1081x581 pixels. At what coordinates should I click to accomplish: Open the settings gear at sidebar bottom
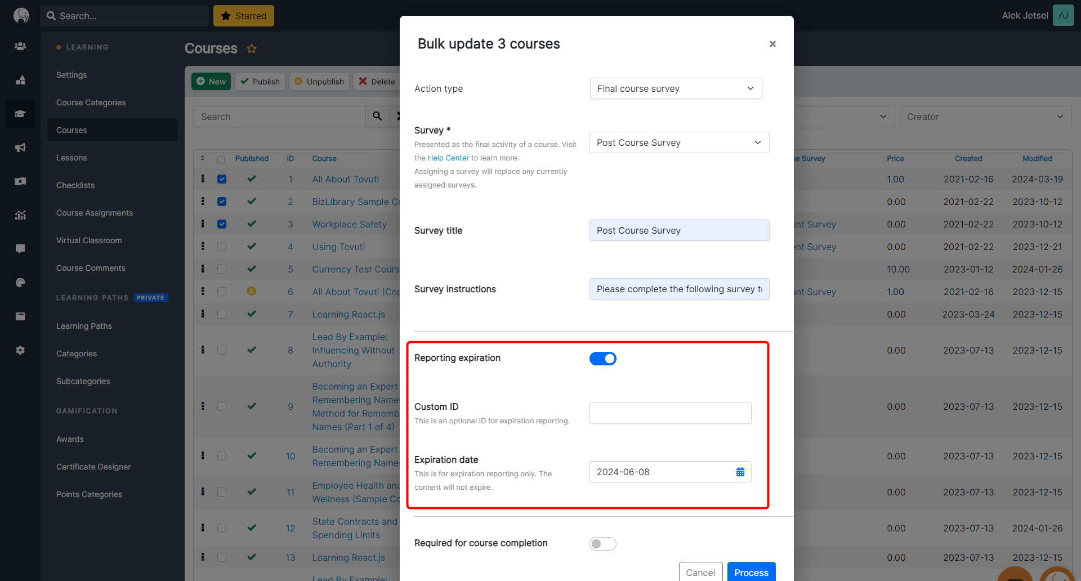click(20, 350)
